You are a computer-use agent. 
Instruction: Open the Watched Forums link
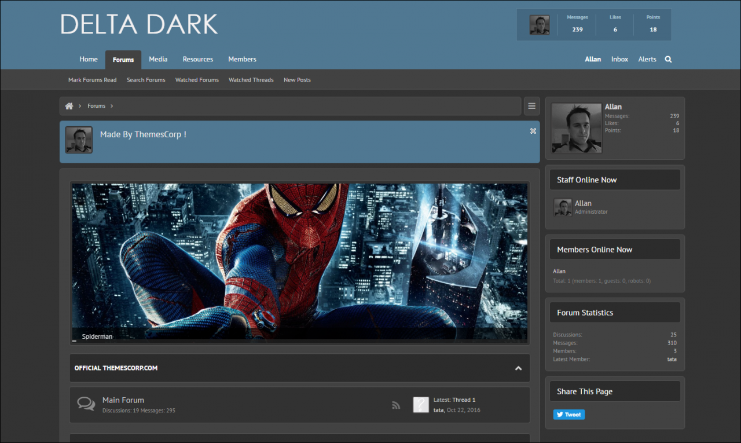pos(197,80)
